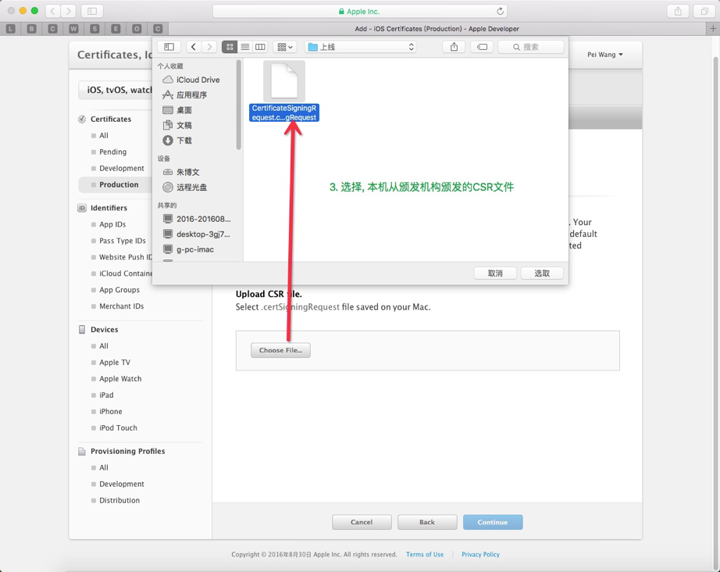Image resolution: width=720 pixels, height=572 pixels.
Task: Select Pending under Certificates
Action: [113, 152]
